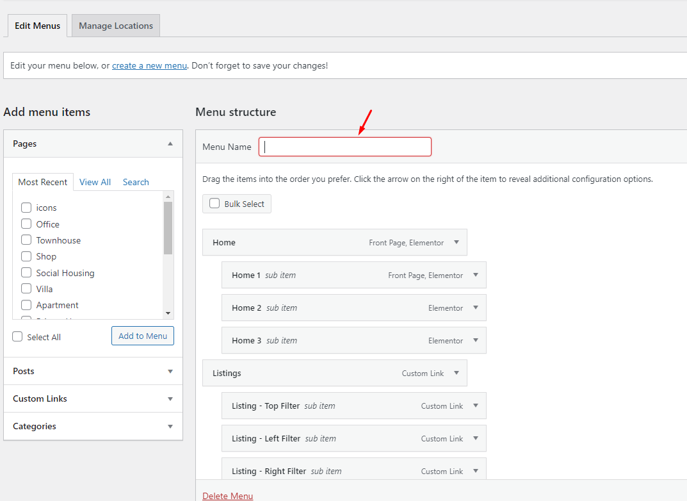687x501 pixels.
Task: Open the View All pages tab
Action: coord(95,183)
